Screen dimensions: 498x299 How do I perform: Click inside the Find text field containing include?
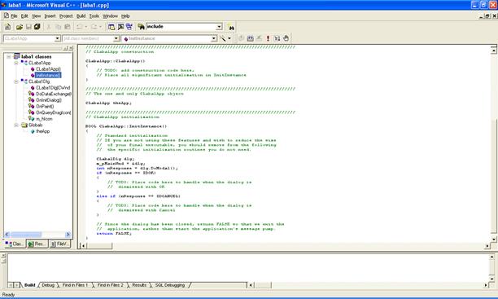[181, 27]
